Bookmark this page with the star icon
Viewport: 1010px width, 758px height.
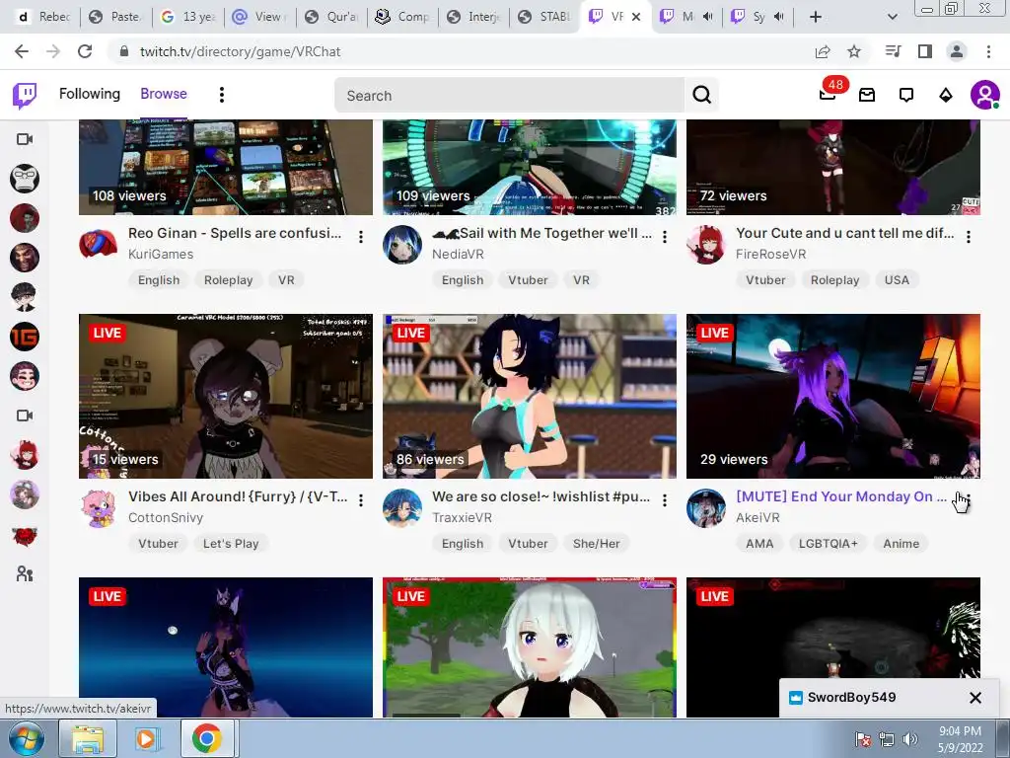854,51
